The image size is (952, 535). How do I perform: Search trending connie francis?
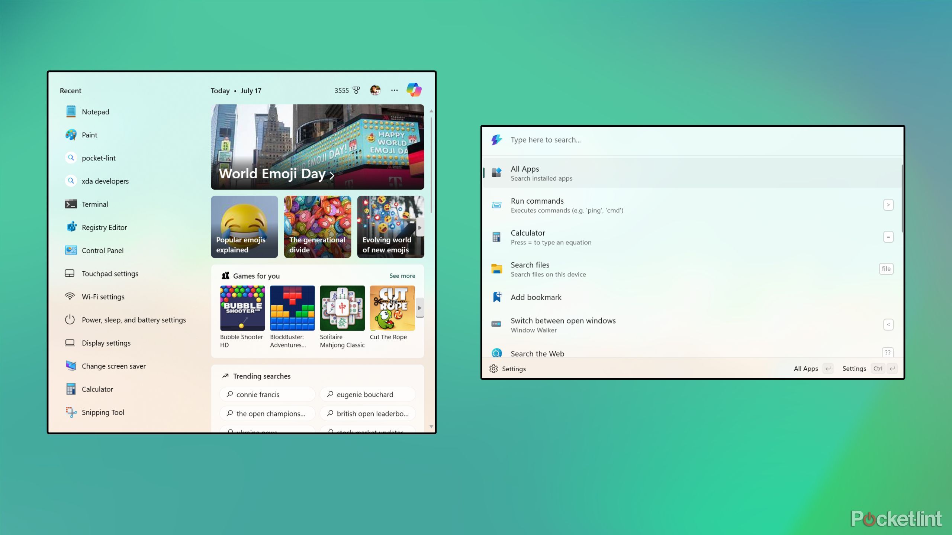click(x=267, y=395)
